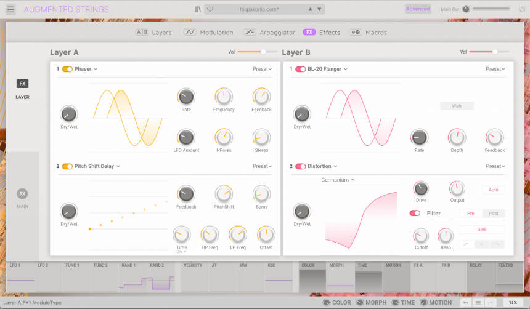Load previous preset with up arrow
This screenshot has height=309, width=530.
tap(310, 9)
